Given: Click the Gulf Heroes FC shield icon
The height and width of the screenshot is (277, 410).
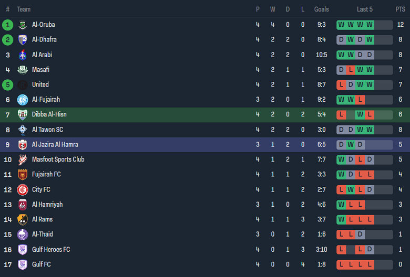Looking at the screenshot, I should click(23, 250).
